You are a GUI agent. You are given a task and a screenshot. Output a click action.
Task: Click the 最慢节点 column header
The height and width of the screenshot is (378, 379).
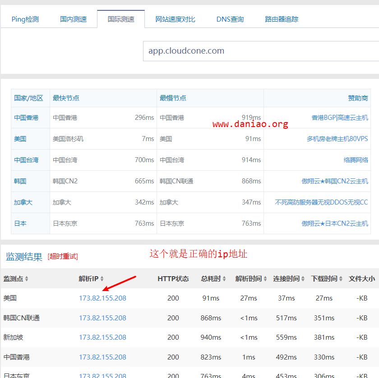tap(173, 98)
